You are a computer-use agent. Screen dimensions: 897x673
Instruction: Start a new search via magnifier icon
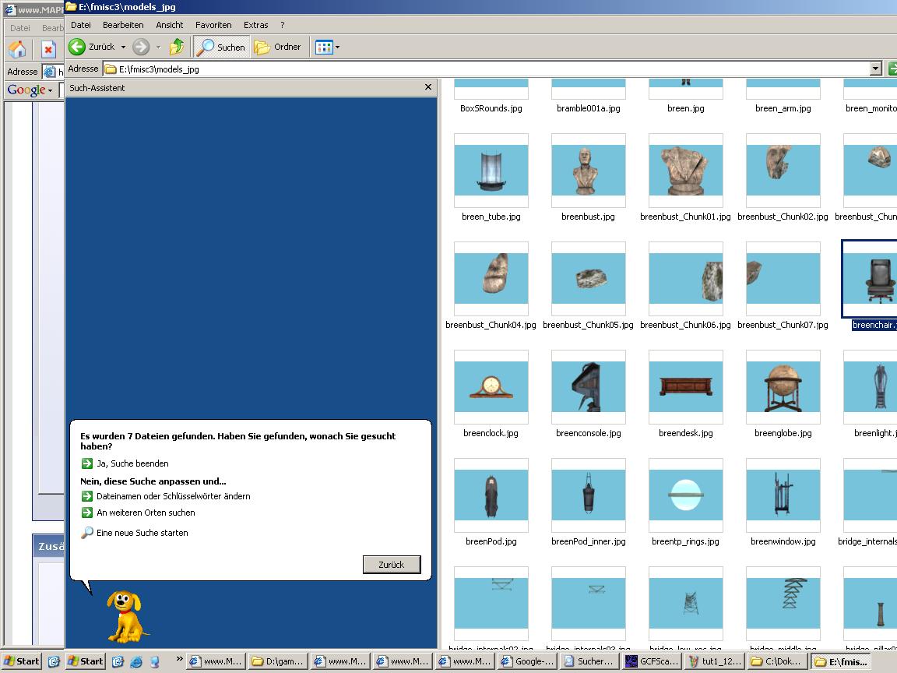point(87,532)
